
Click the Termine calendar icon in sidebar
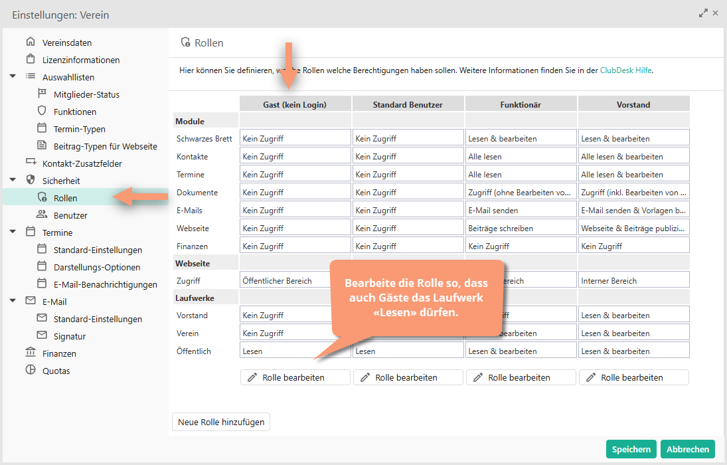pos(31,231)
